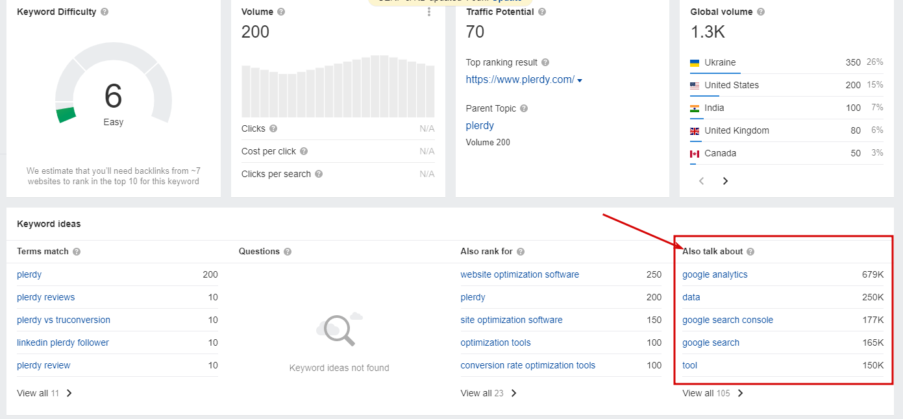
Task: Open https://www.plerdy.com/ top result link
Action: pyautogui.click(x=520, y=80)
